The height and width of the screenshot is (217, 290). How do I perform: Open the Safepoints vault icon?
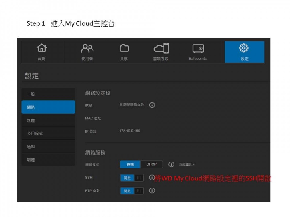pos(198,49)
